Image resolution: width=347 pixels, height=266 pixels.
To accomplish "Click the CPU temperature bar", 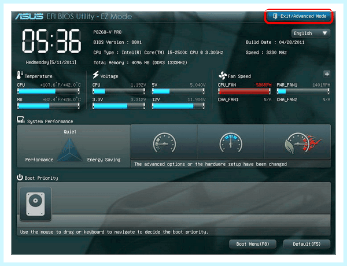I will (x=48, y=91).
